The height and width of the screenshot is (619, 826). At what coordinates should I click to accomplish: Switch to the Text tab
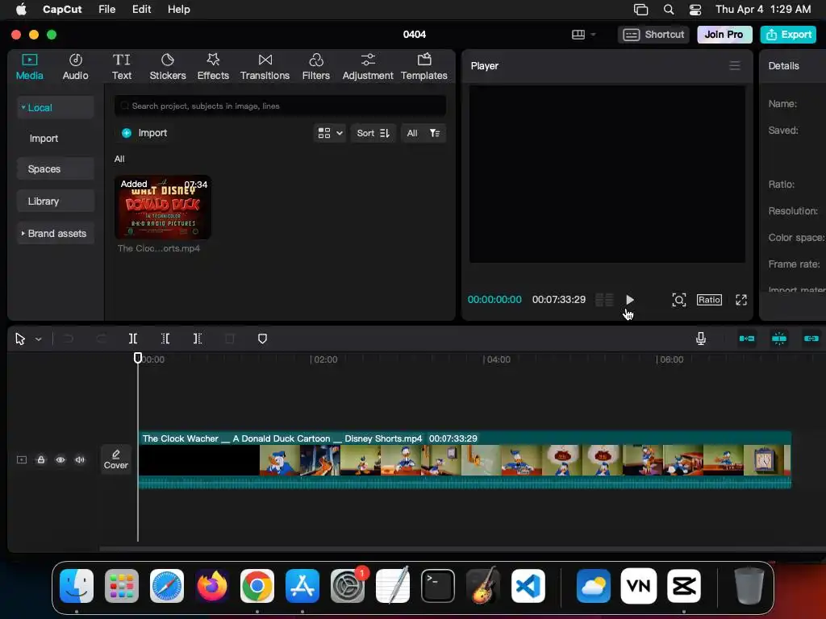(x=122, y=67)
